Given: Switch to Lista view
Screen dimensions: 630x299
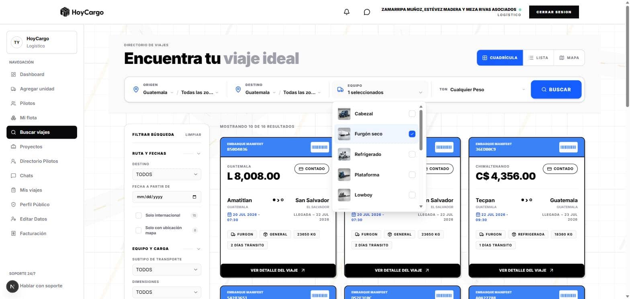Looking at the screenshot, I should click(538, 58).
